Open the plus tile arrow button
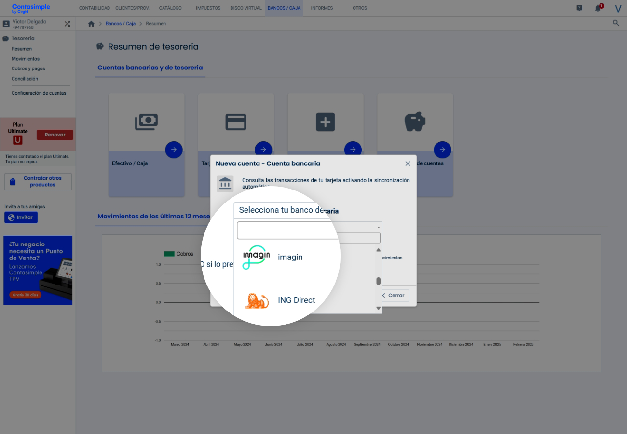 pyautogui.click(x=353, y=149)
